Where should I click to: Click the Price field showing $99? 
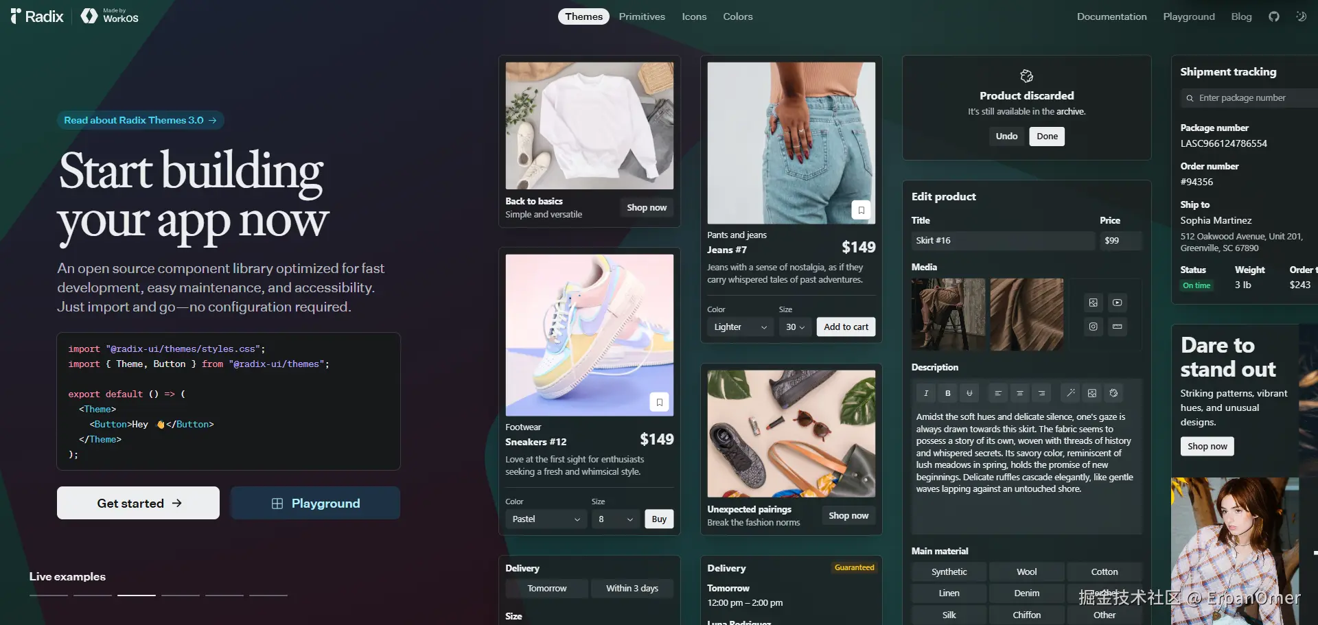pyautogui.click(x=1121, y=241)
